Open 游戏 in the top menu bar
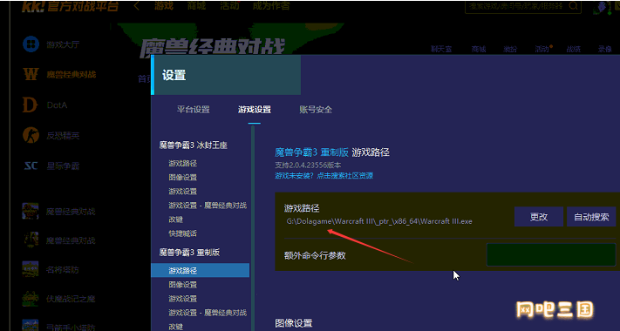The image size is (620, 331). coord(164,6)
